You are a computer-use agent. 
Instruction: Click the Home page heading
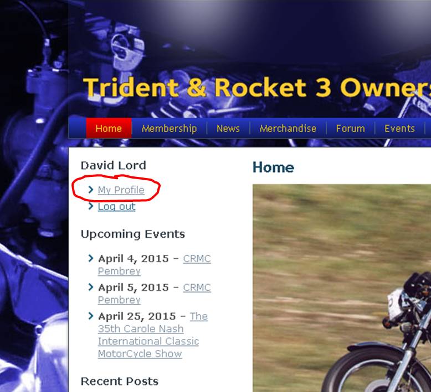click(x=273, y=168)
